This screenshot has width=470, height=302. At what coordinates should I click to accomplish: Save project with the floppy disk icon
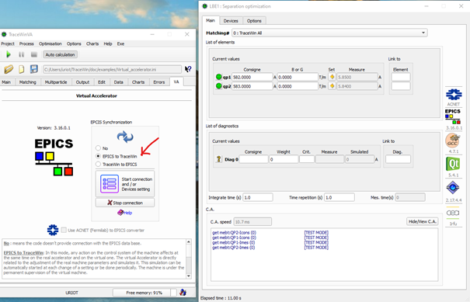point(34,69)
